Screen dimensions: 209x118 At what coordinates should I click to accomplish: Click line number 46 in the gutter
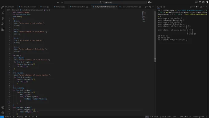(x=9, y=110)
